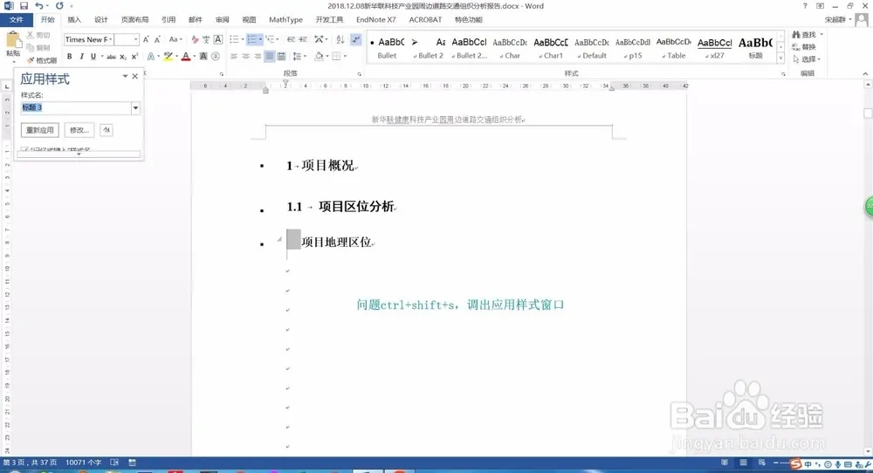873x473 pixels.
Task: Click the 选择 (Select) button
Action: [808, 59]
